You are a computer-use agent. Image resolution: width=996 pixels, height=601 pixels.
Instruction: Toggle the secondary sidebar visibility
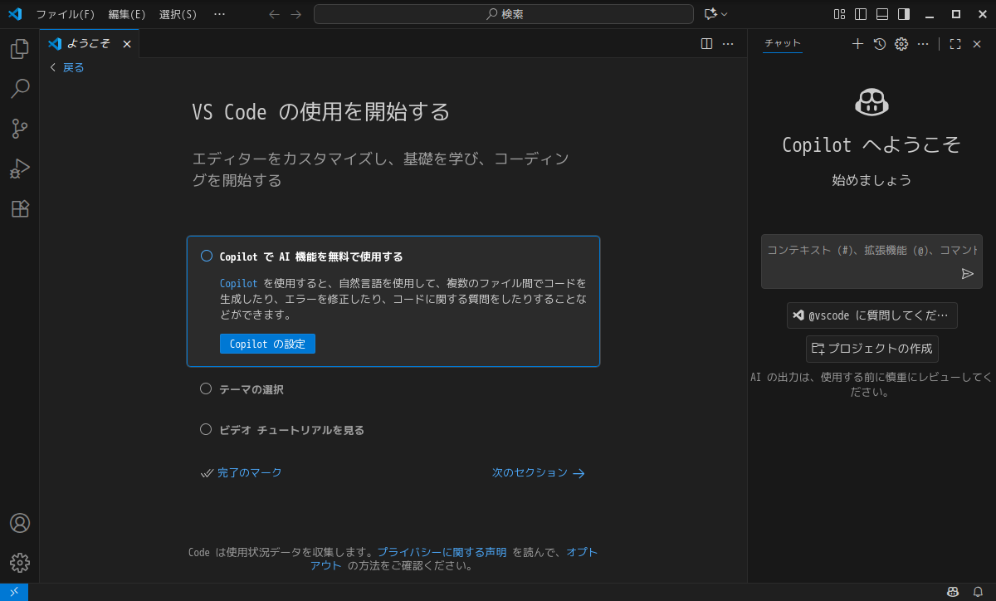pos(904,14)
